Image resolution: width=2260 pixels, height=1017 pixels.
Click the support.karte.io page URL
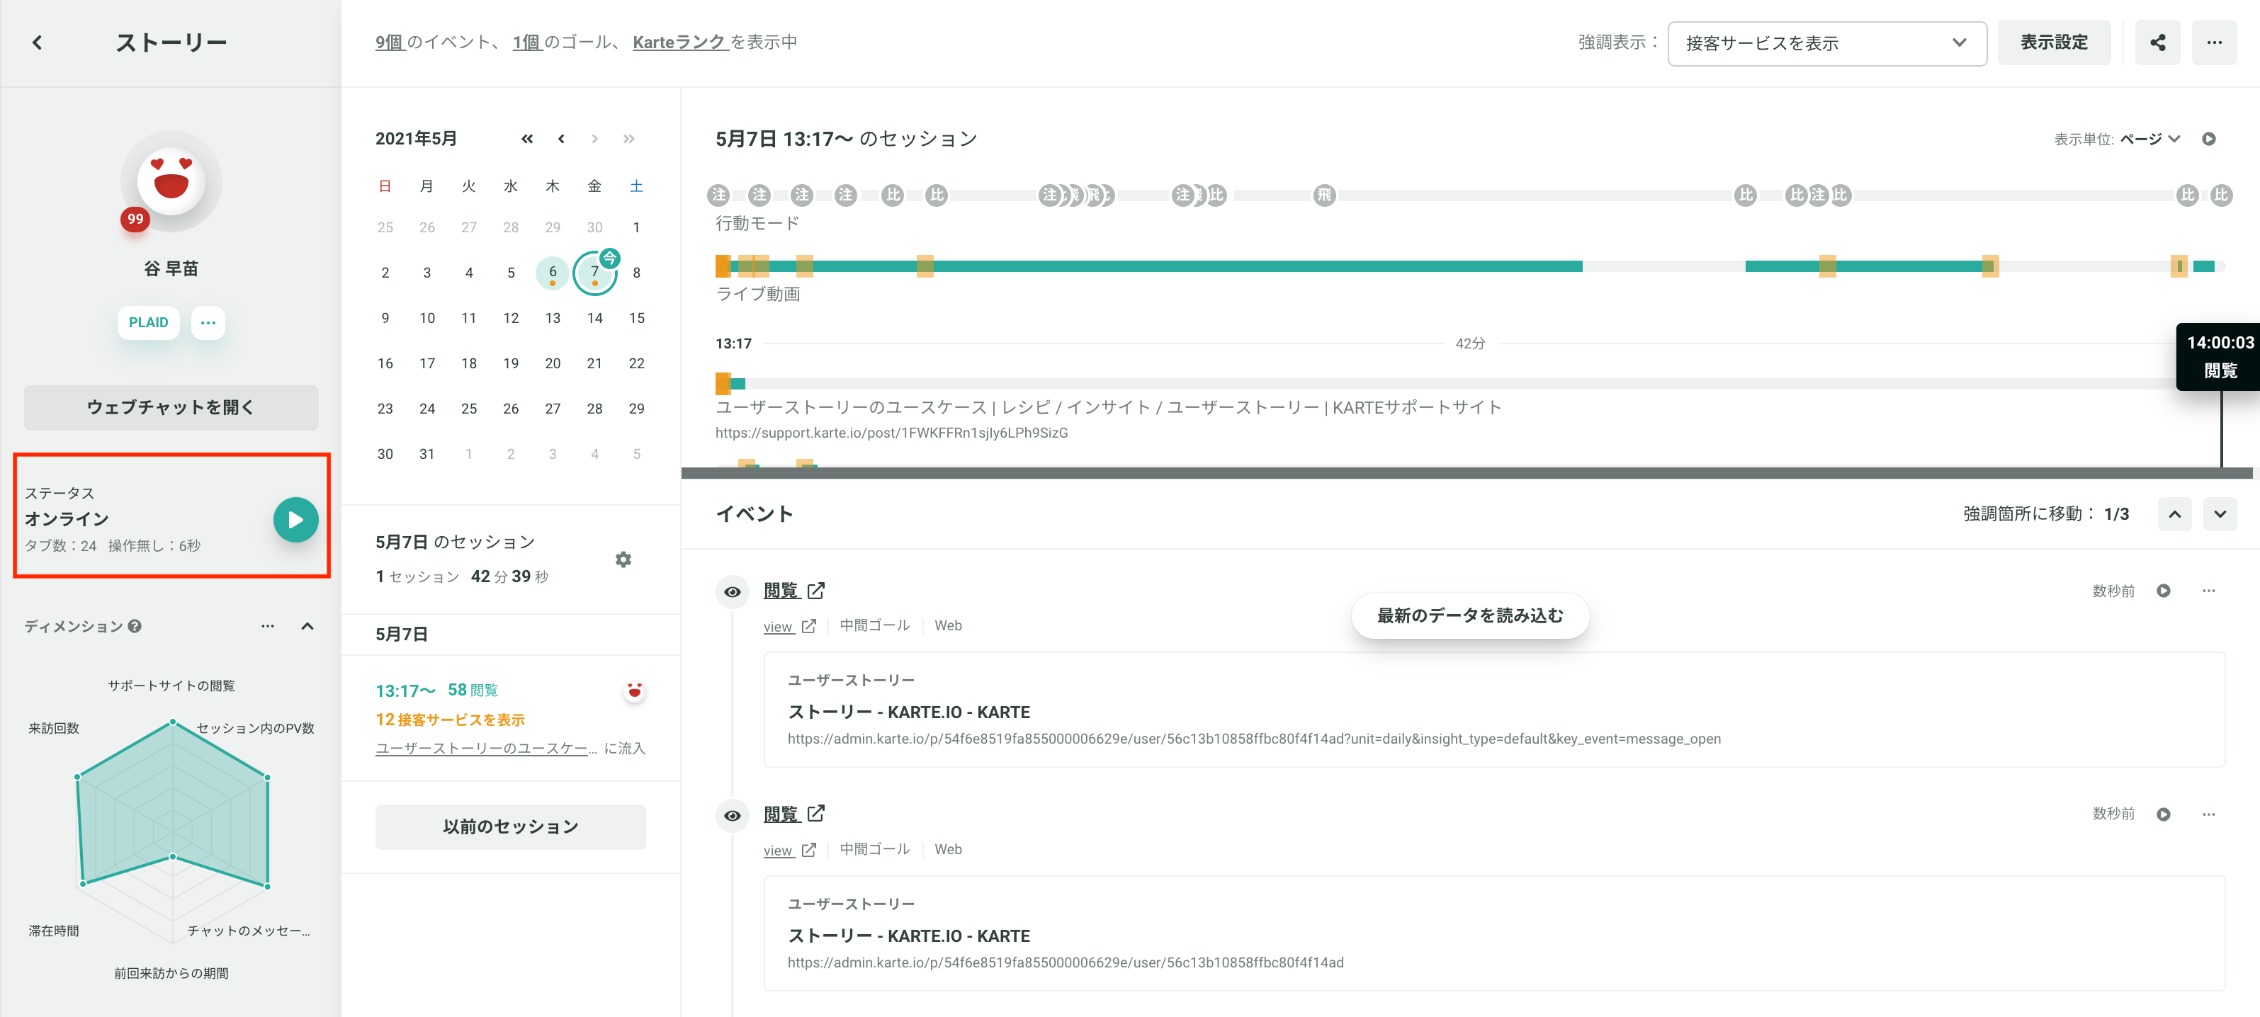pyautogui.click(x=891, y=433)
